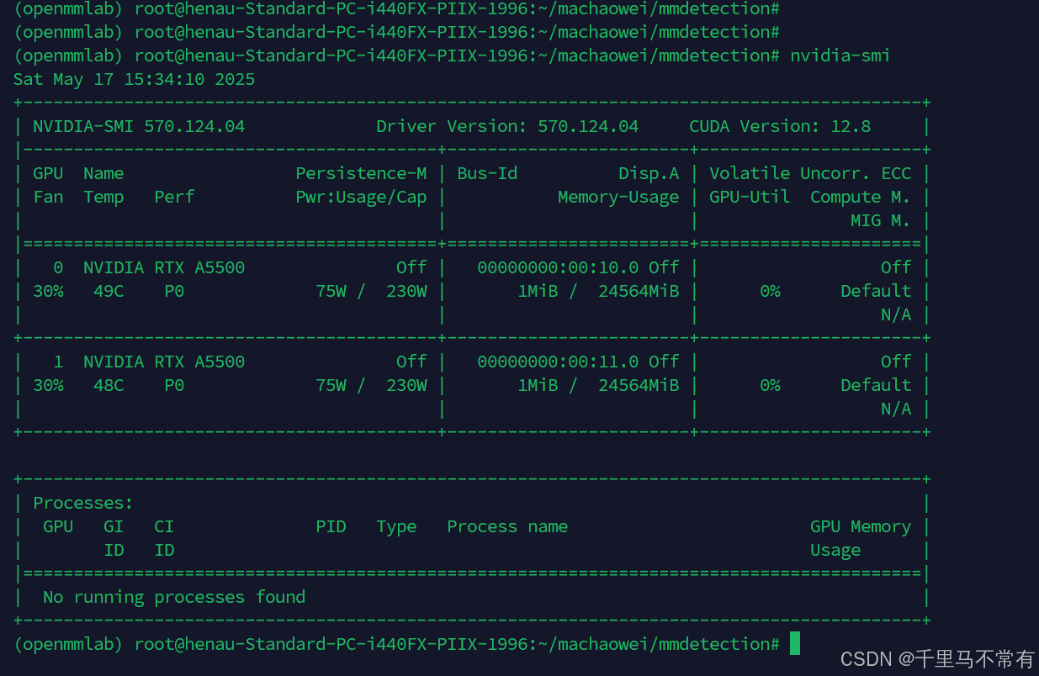1039x676 pixels.
Task: Click the Volatile Uncorr. ECC header
Action: tap(810, 173)
